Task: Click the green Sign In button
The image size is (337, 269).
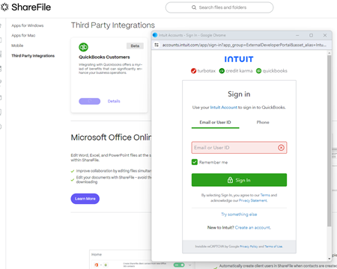Action: pyautogui.click(x=239, y=180)
